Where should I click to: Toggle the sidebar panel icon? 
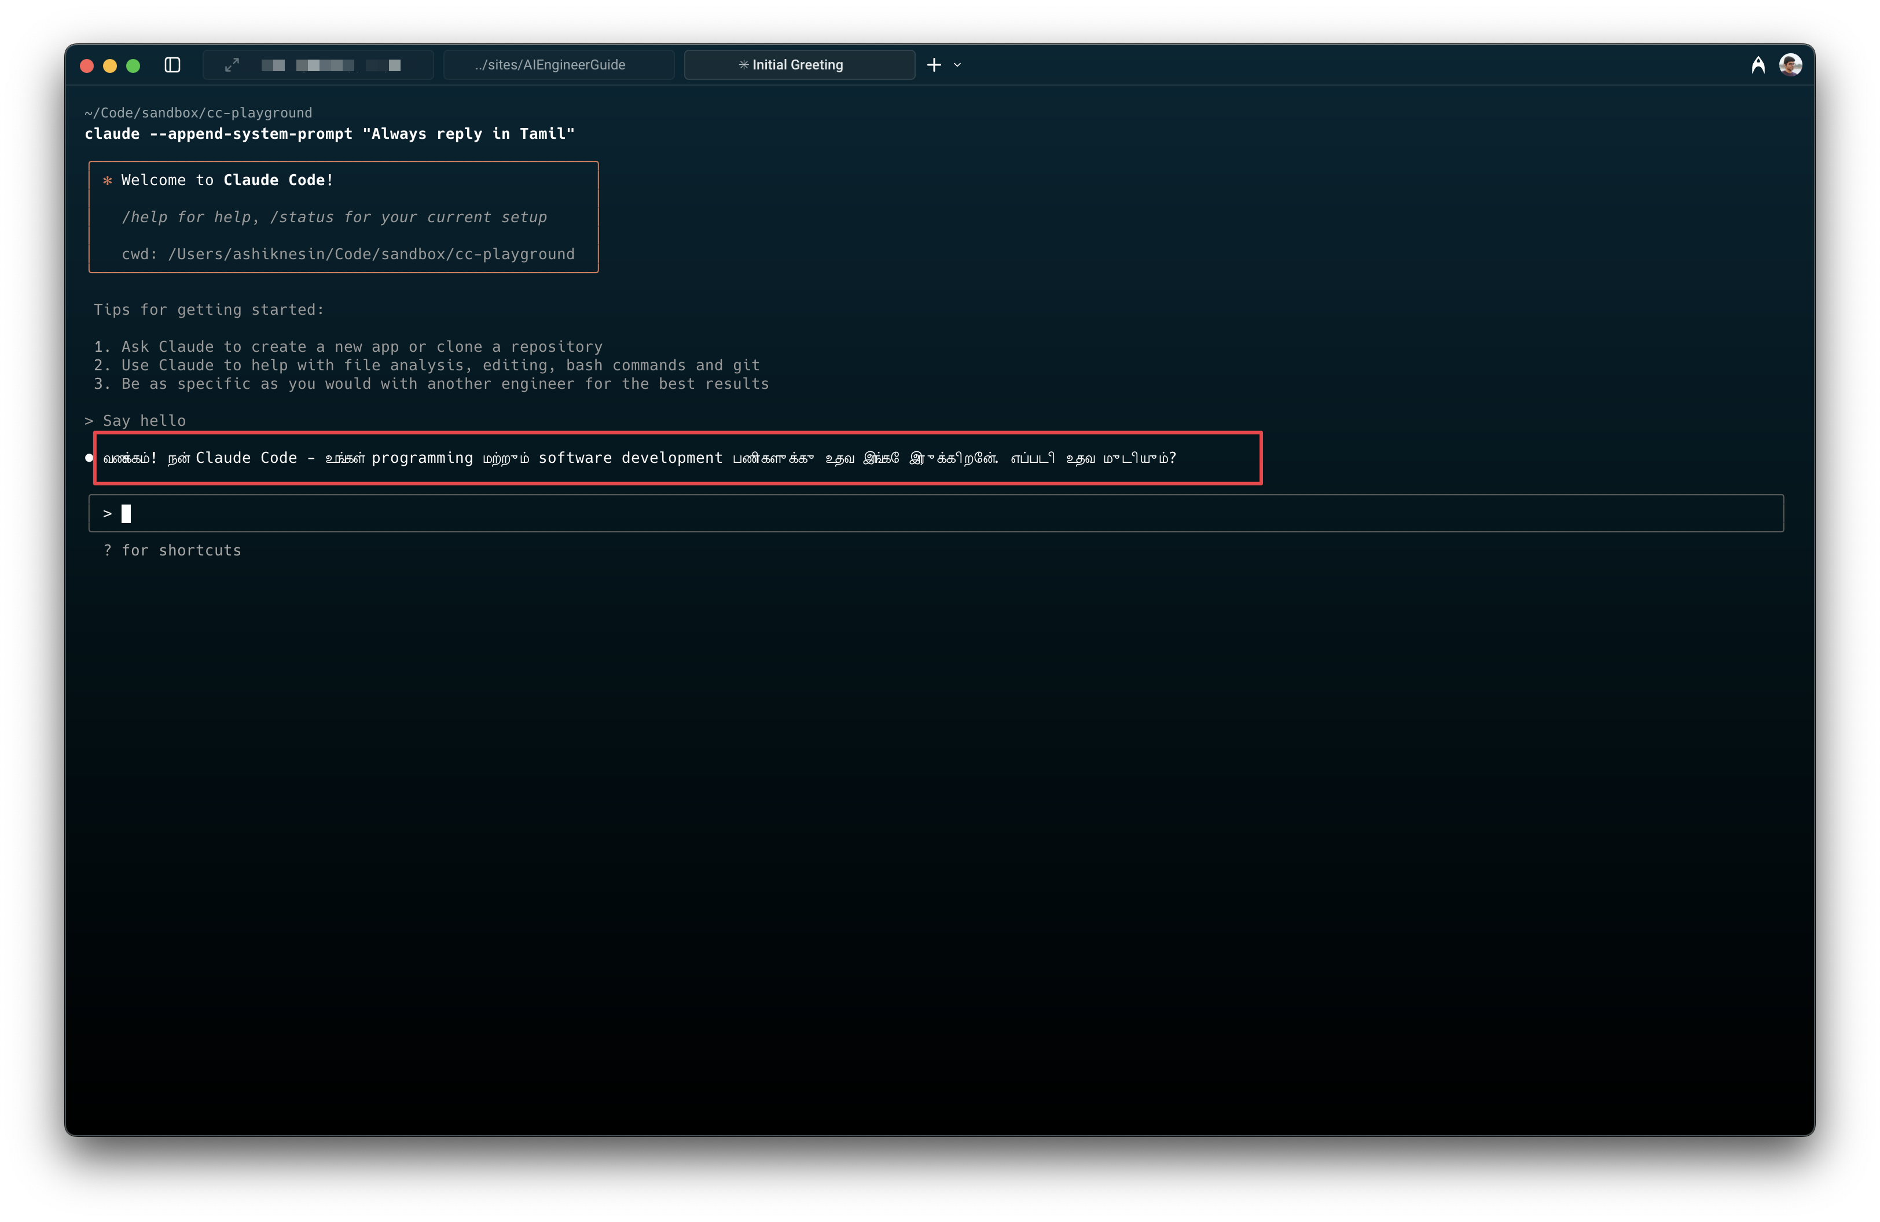172,65
